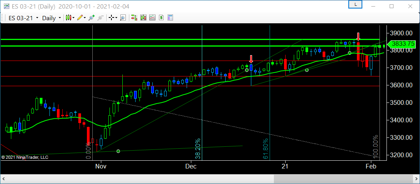Open the Data Series icon
Screen dimensions: 420x184
point(143,18)
